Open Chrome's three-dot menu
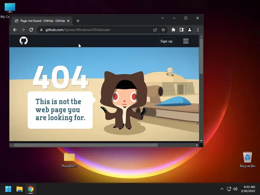The image size is (260, 195). [198, 30]
